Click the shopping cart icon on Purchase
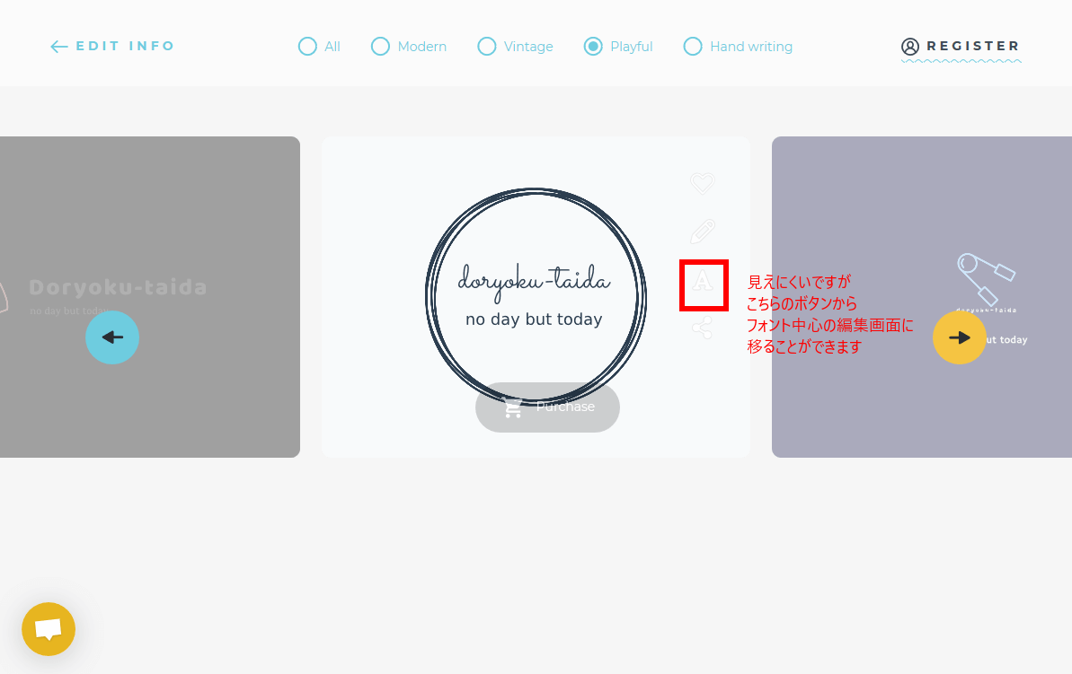Screen dimensions: 1072x674 pyautogui.click(x=513, y=408)
